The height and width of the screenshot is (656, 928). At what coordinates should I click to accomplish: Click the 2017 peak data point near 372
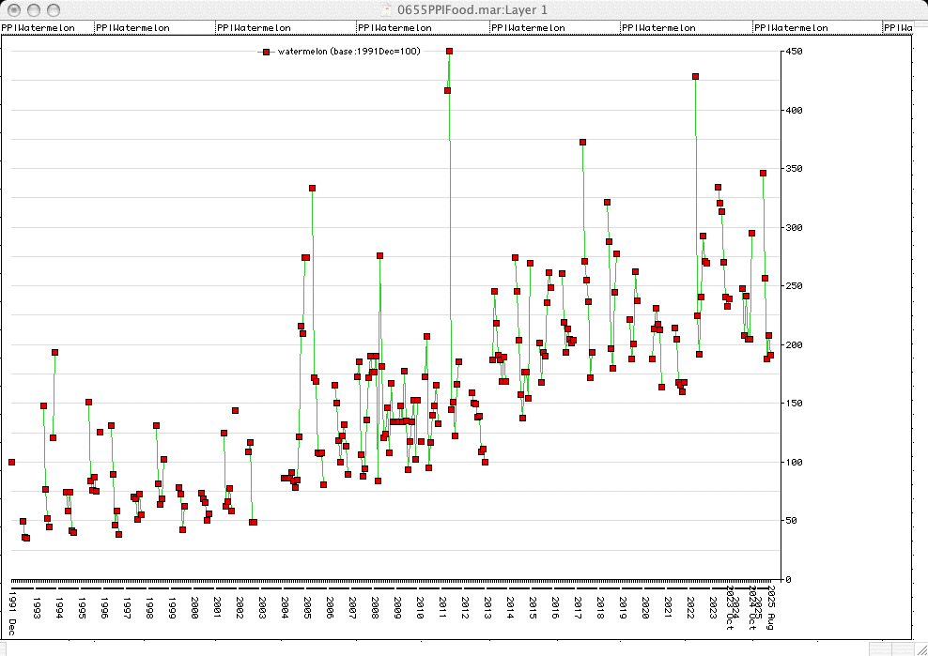(582, 143)
